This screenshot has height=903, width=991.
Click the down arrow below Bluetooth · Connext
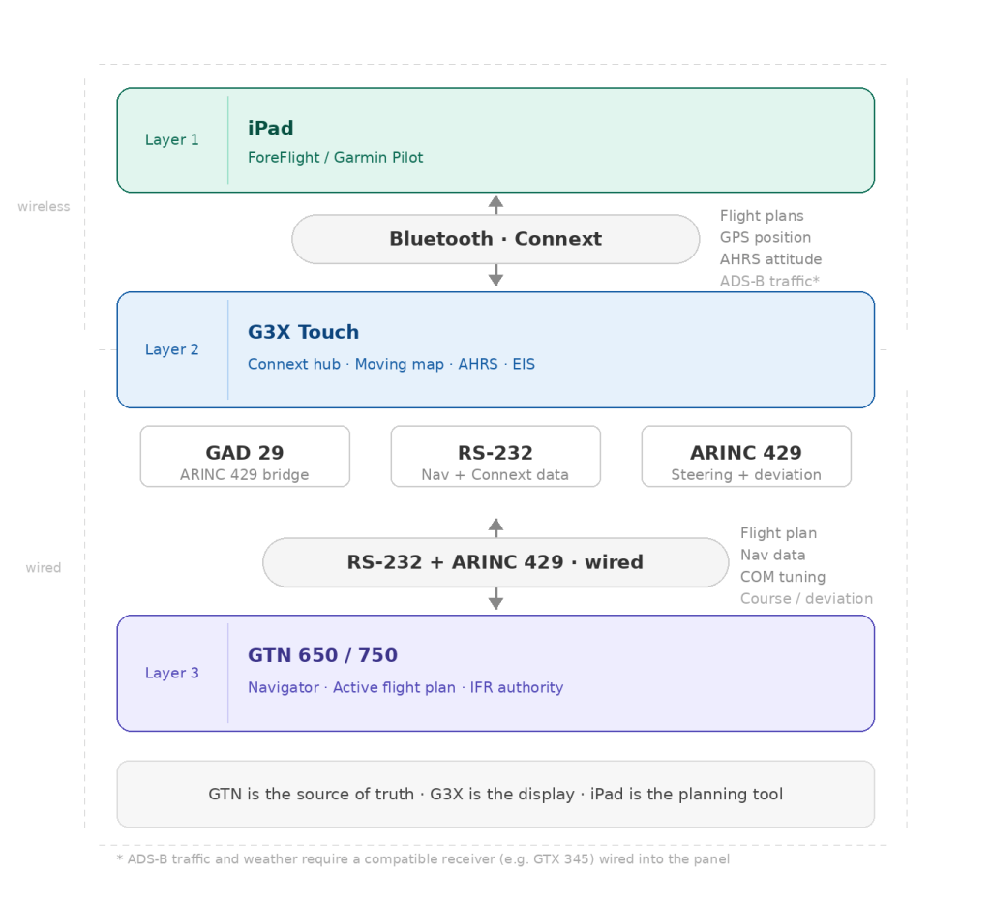point(495,277)
